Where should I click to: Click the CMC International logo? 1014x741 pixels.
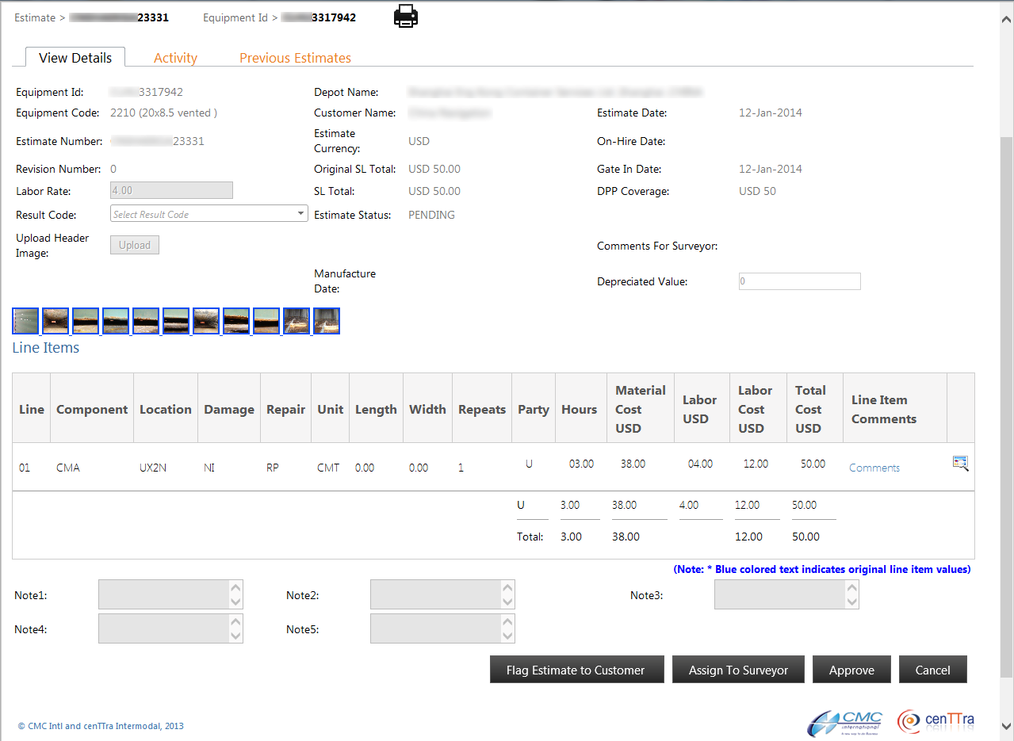click(846, 721)
